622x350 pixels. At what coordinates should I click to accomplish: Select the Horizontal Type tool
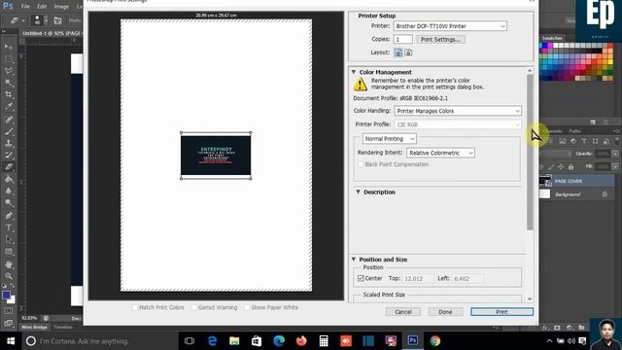click(9, 227)
